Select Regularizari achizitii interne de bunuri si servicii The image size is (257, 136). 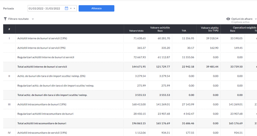[130, 57]
